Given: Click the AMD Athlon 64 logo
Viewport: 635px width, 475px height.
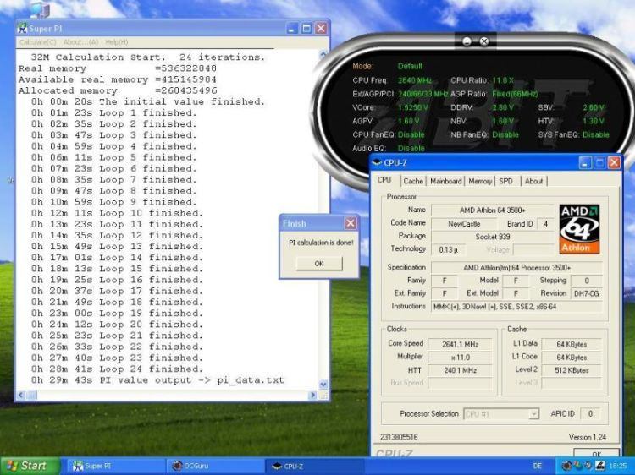Looking at the screenshot, I should pyautogui.click(x=579, y=229).
